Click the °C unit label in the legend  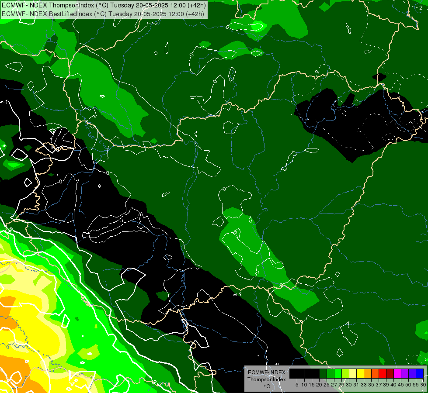coord(267,386)
